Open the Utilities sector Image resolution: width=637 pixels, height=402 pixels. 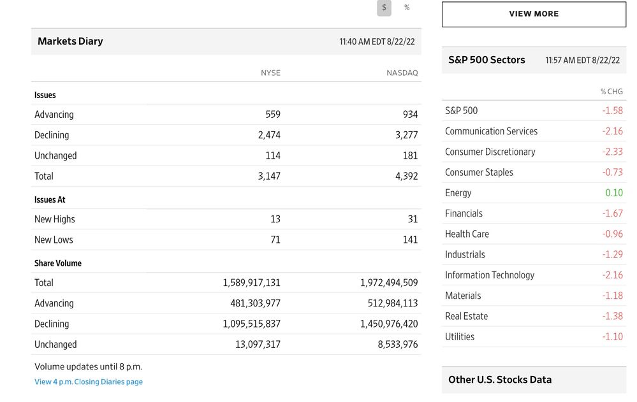click(x=460, y=336)
